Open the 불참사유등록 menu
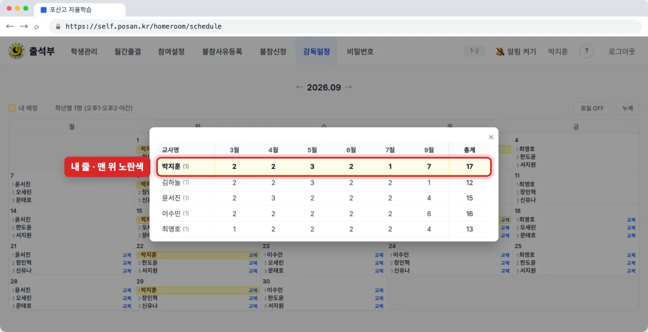648x332 pixels. coord(222,51)
